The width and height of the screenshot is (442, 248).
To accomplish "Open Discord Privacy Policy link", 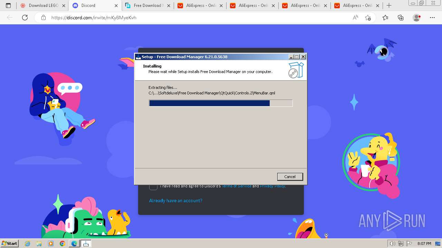I will [272, 186].
